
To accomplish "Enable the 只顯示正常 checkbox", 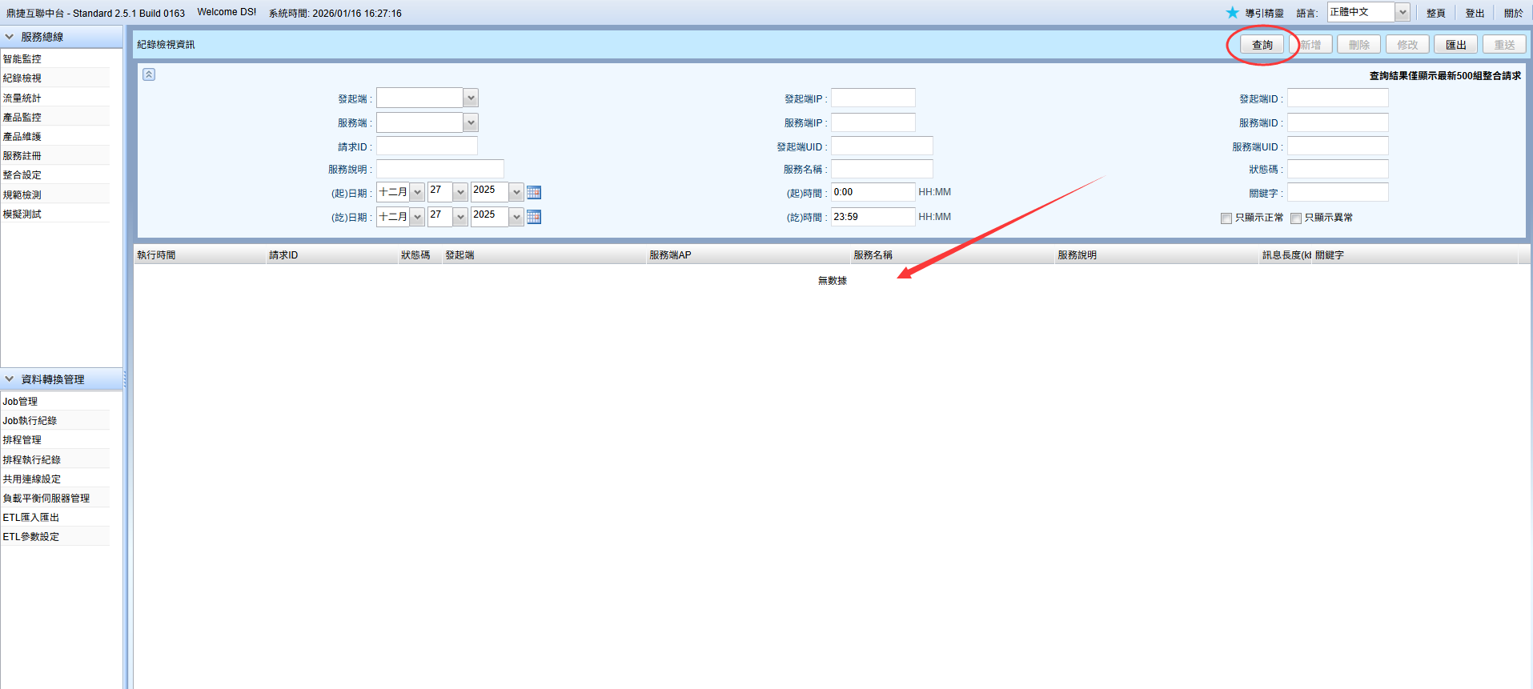I will (1226, 218).
